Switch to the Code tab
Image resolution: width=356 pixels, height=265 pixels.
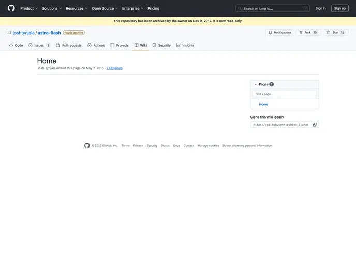point(16,45)
